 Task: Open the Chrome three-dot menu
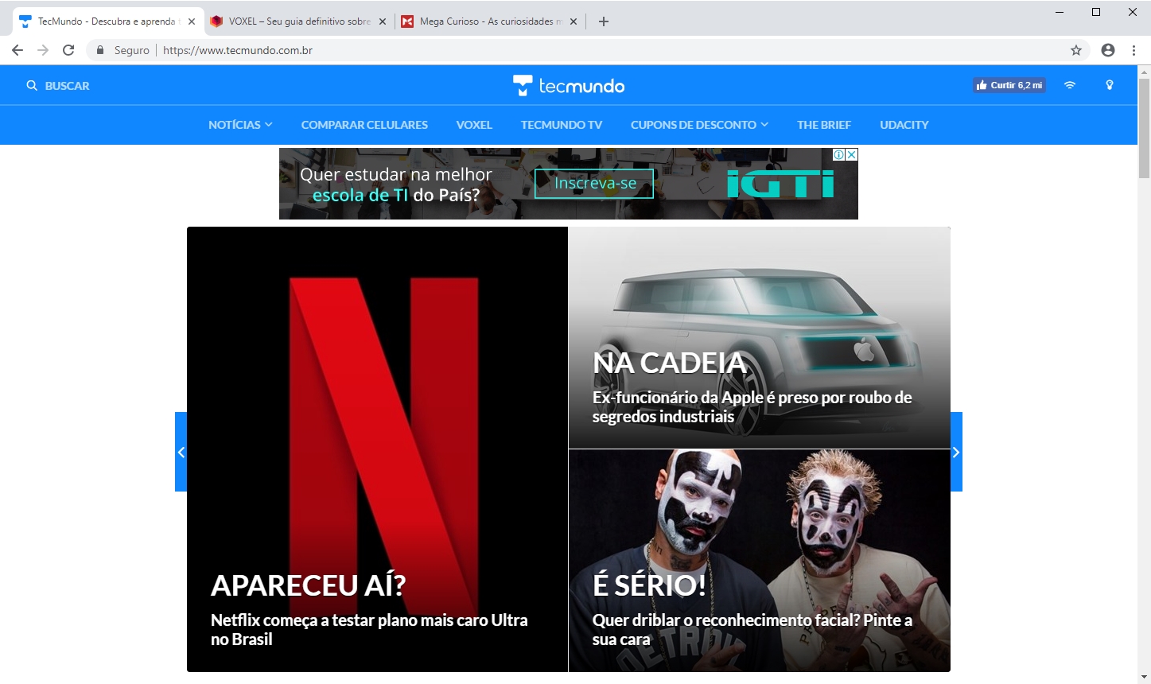pyautogui.click(x=1134, y=50)
